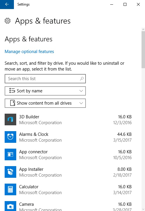
Task: Click Microsoft Corporation under Calculator
Action: pos(40,193)
